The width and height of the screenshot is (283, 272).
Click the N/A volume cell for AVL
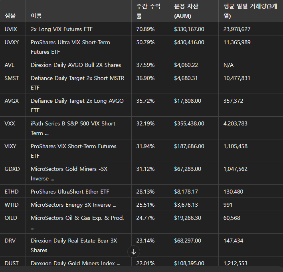point(228,65)
